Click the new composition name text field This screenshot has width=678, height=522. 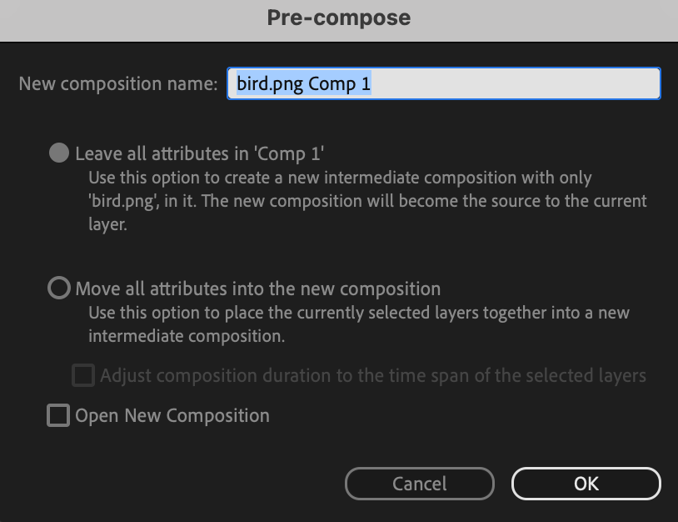point(443,83)
